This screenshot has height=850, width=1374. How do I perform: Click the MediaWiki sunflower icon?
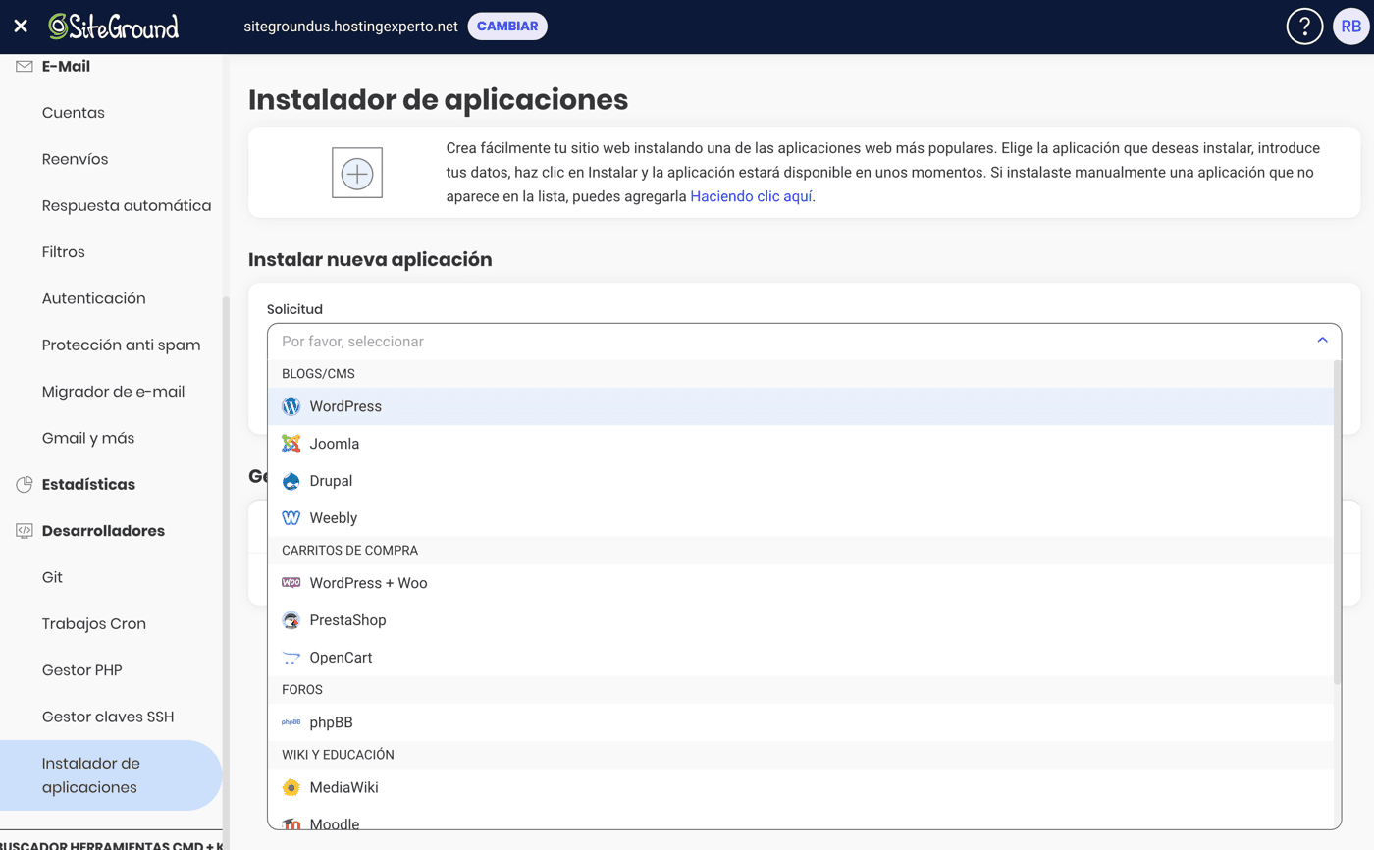click(291, 787)
